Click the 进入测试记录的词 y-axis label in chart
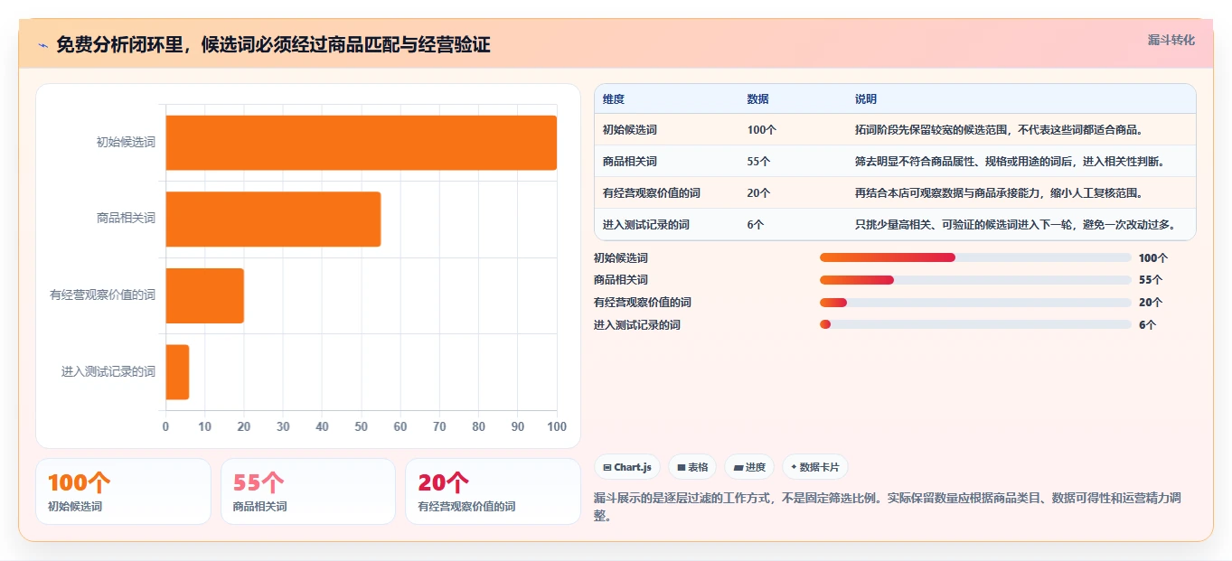The height and width of the screenshot is (561, 1232). pos(108,372)
